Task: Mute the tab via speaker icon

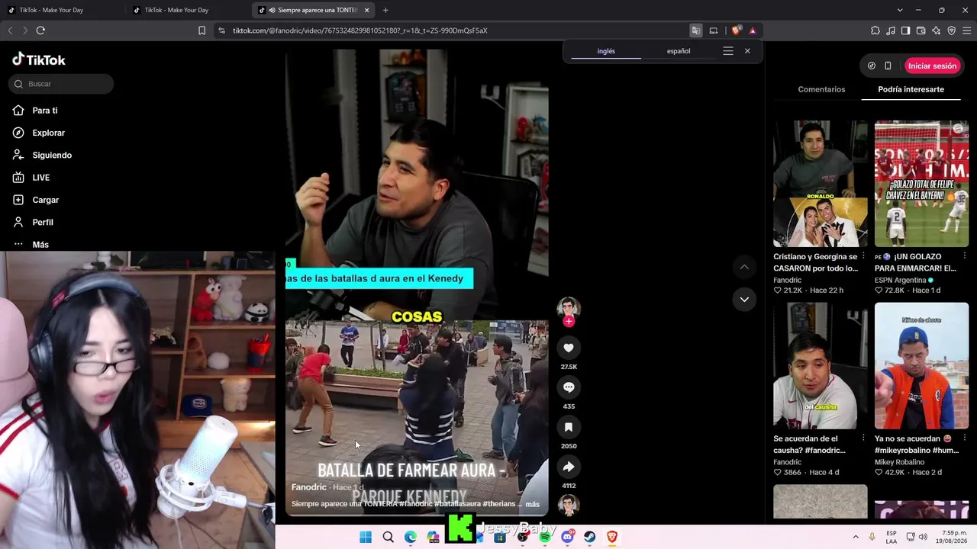Action: [x=272, y=10]
